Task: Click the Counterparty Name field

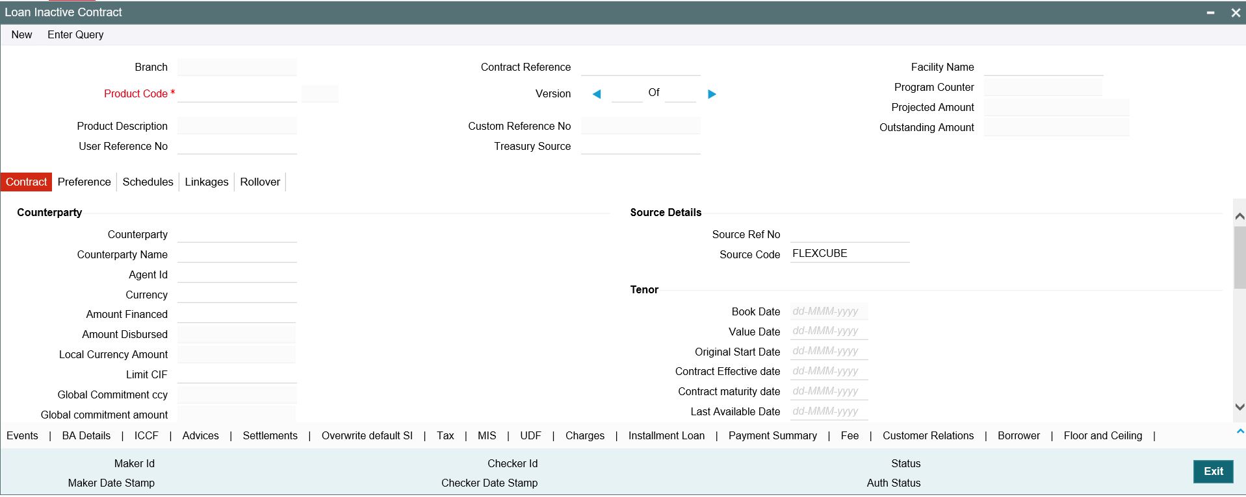Action: [237, 254]
